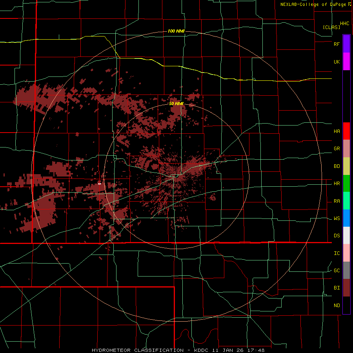
Task: Click the HA legend label
Action: point(337,131)
